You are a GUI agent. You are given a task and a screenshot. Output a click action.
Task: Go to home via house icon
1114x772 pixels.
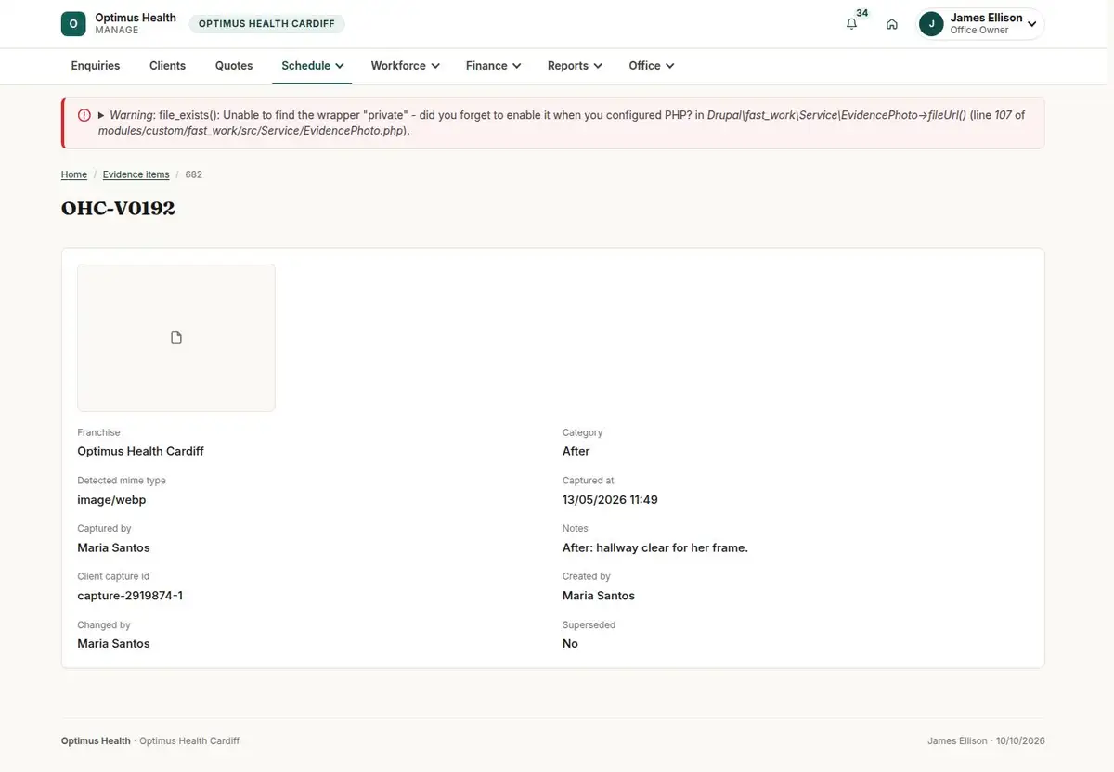892,24
